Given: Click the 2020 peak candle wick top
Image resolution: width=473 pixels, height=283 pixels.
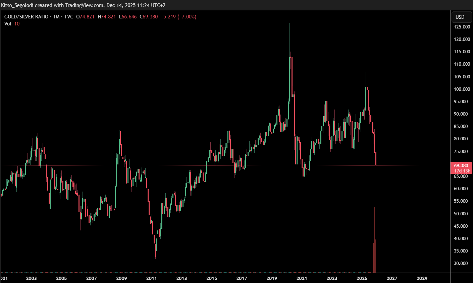Looking at the screenshot, I should coord(289,24).
